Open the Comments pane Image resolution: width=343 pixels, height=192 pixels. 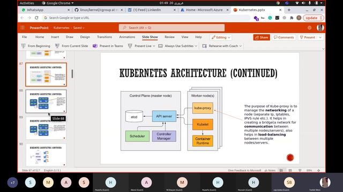pos(284,37)
